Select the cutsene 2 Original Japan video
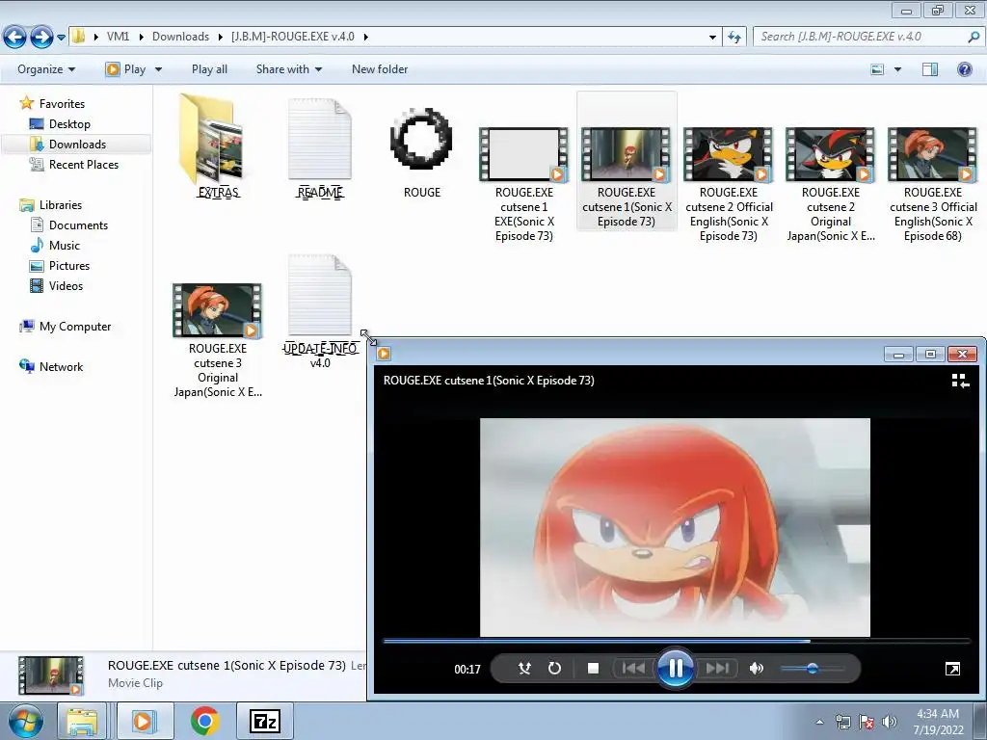Viewport: 987px width, 740px height. 830,182
